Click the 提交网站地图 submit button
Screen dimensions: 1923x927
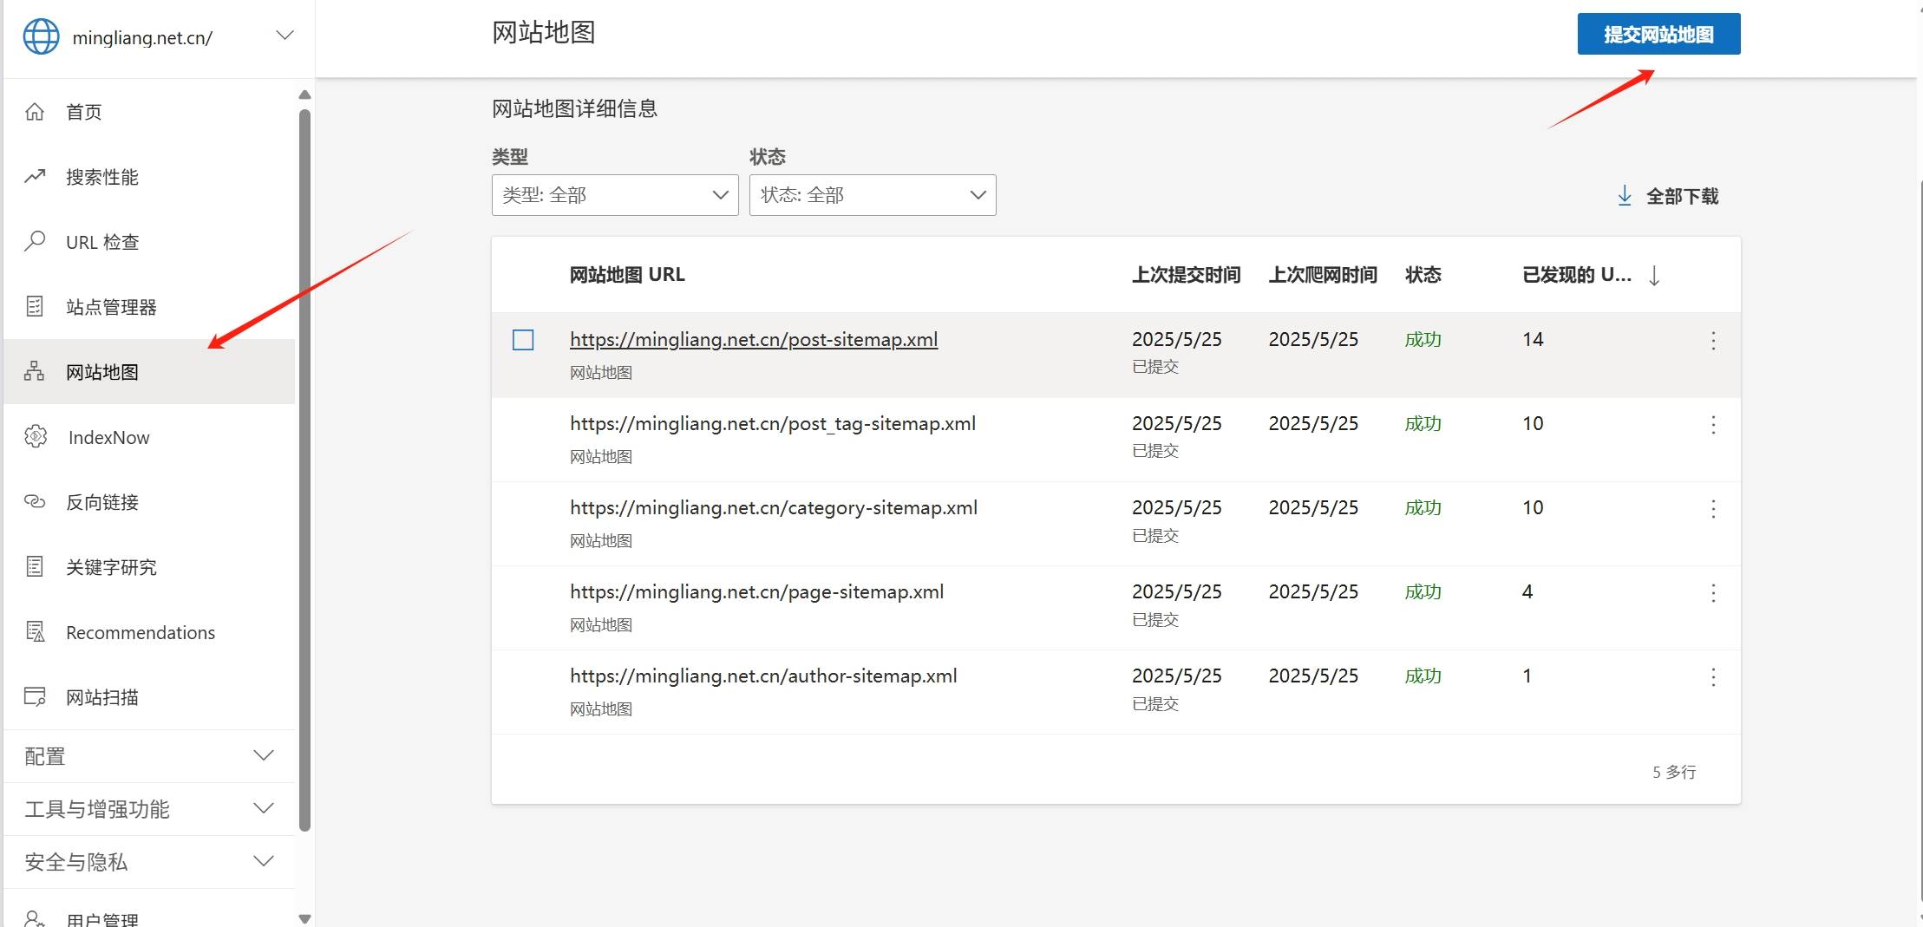[1658, 35]
